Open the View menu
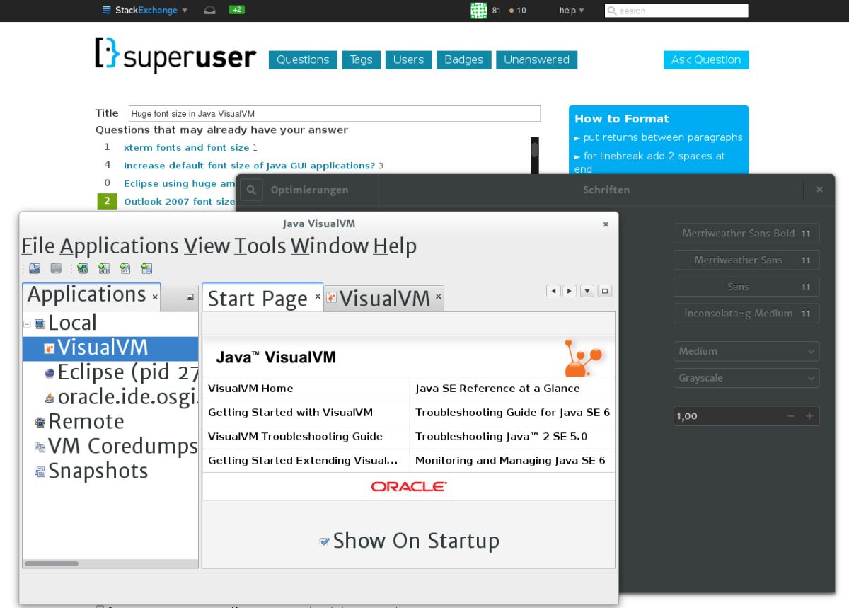The image size is (849, 608). click(207, 246)
